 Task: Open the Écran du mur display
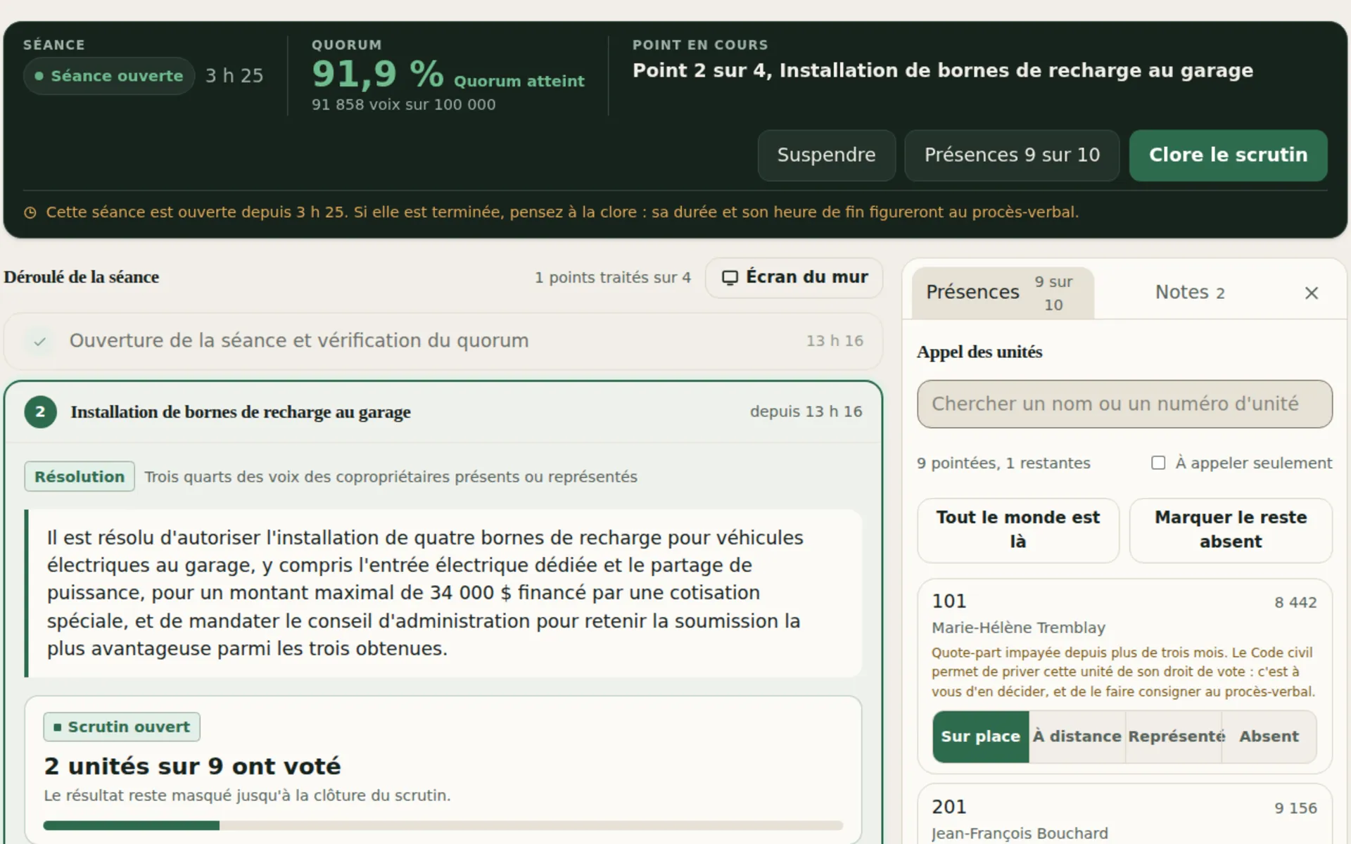tap(794, 278)
